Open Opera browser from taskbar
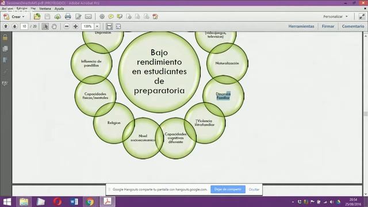This screenshot has width=368, height=207. pyautogui.click(x=57, y=202)
